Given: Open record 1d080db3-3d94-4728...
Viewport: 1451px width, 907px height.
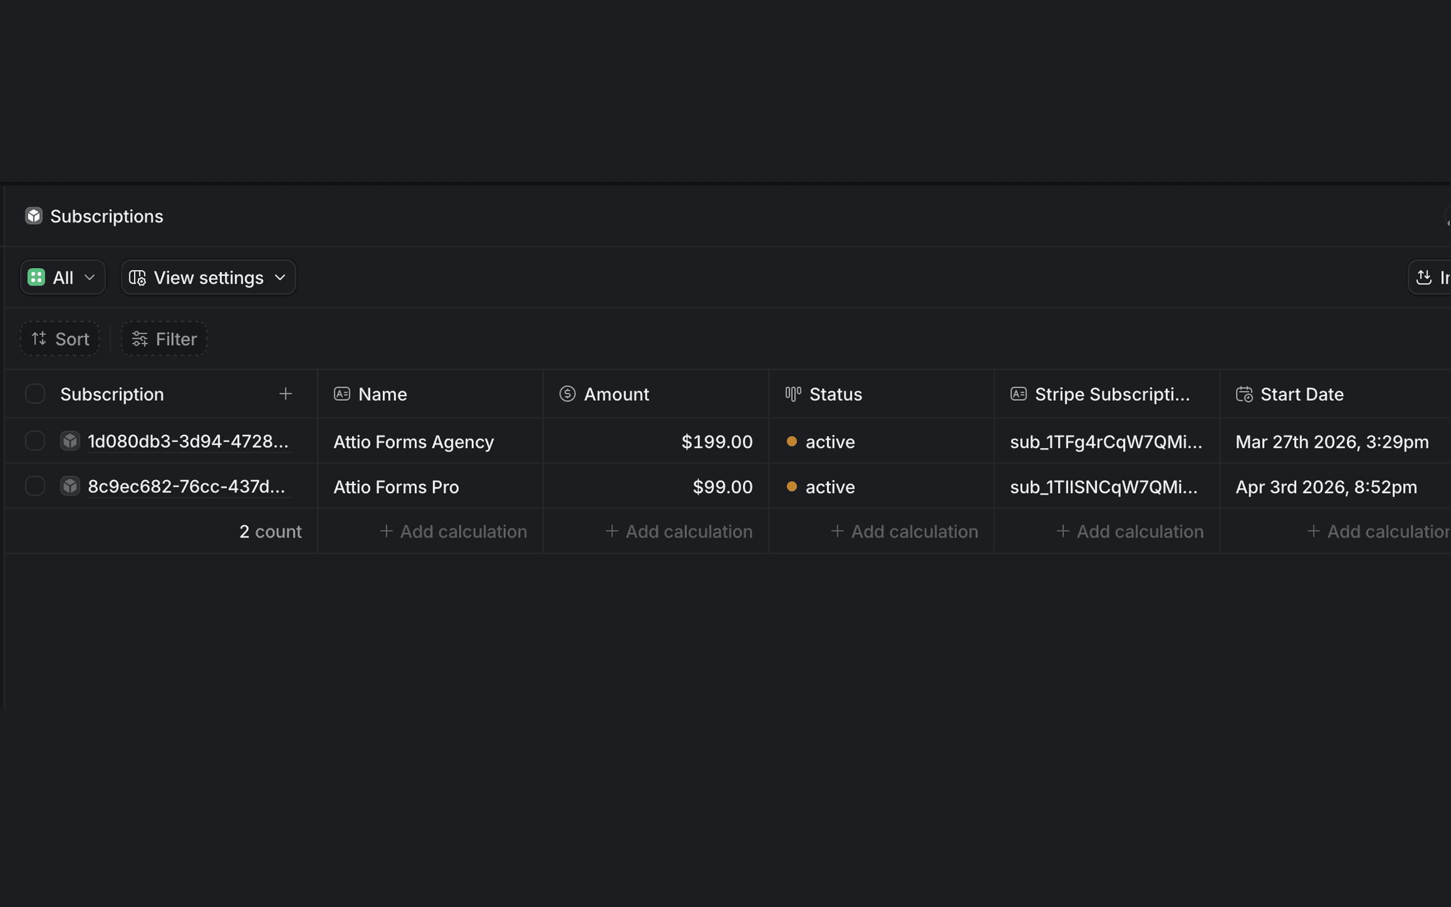Looking at the screenshot, I should [188, 441].
